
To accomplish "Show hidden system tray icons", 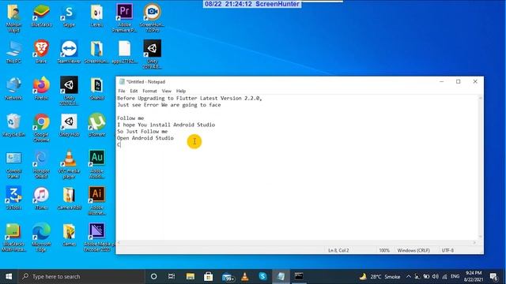I will (409, 276).
